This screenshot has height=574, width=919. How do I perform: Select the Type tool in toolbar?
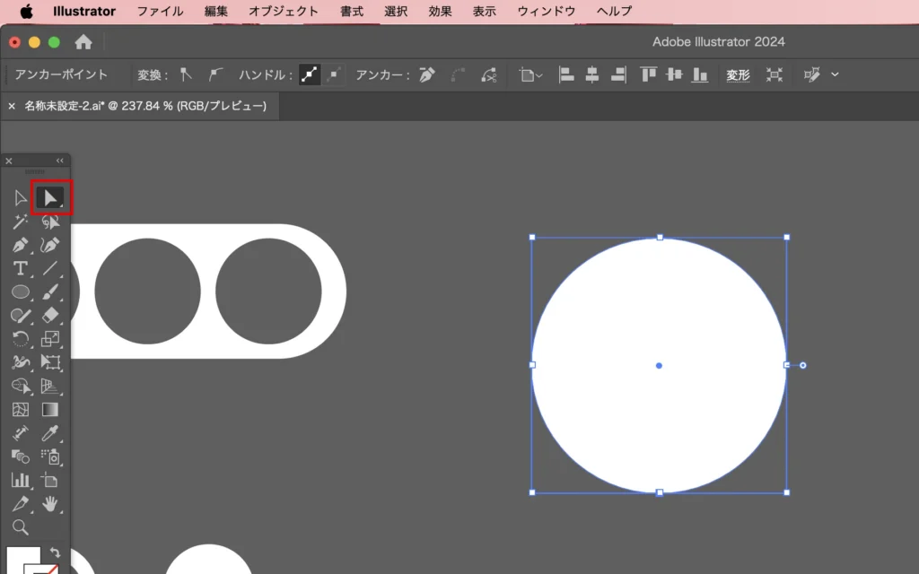click(x=21, y=268)
